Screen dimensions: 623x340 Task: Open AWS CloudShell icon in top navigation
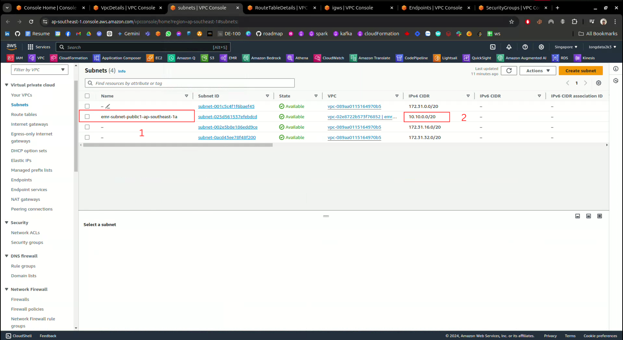point(493,47)
